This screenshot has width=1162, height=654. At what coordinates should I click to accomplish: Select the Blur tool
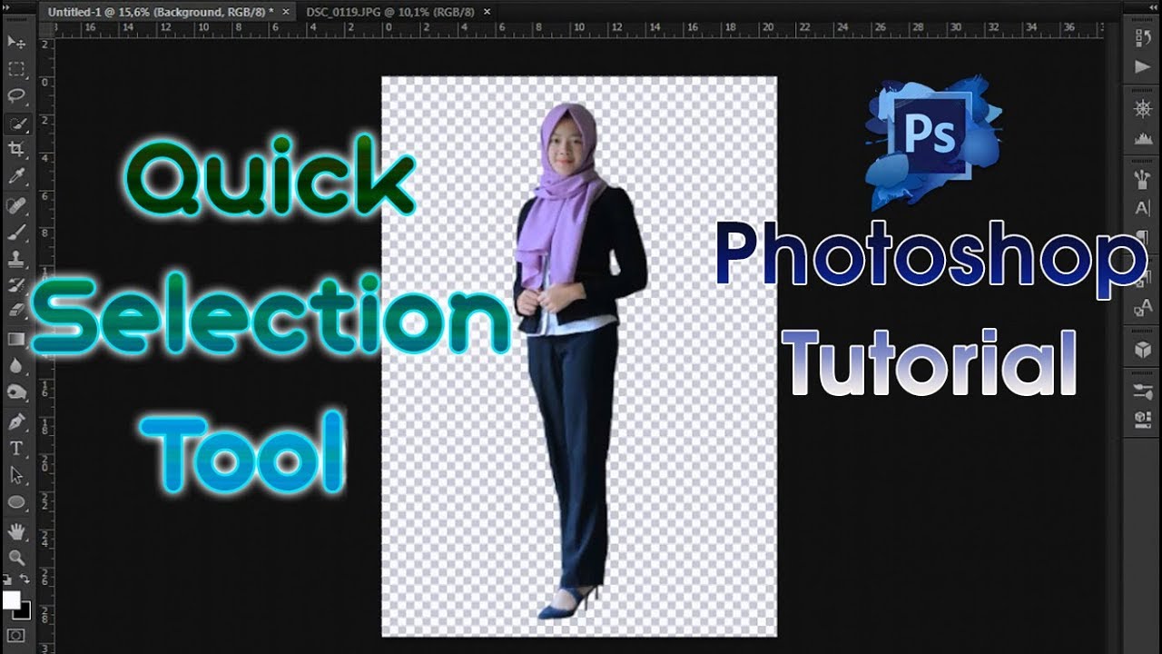[16, 366]
